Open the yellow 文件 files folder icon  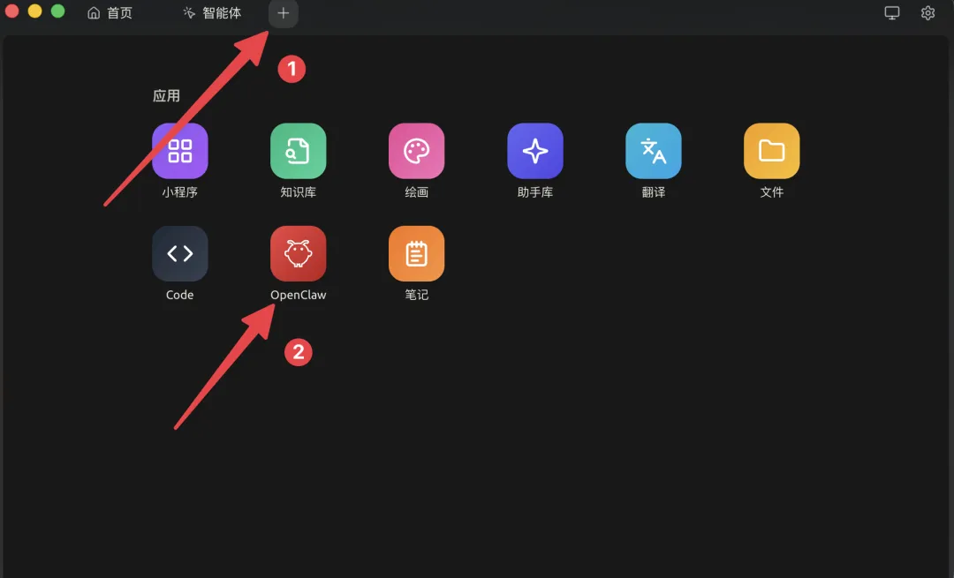(x=771, y=151)
